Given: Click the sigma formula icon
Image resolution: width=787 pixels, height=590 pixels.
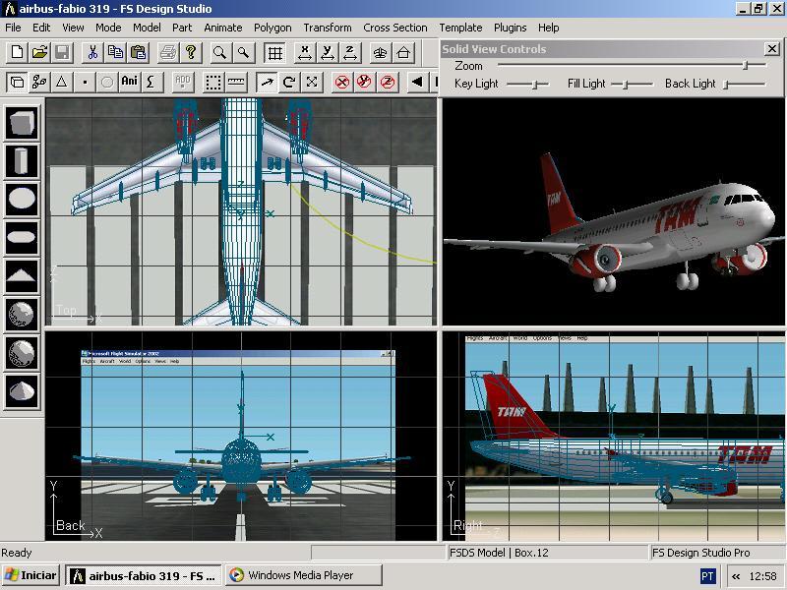Looking at the screenshot, I should [151, 82].
